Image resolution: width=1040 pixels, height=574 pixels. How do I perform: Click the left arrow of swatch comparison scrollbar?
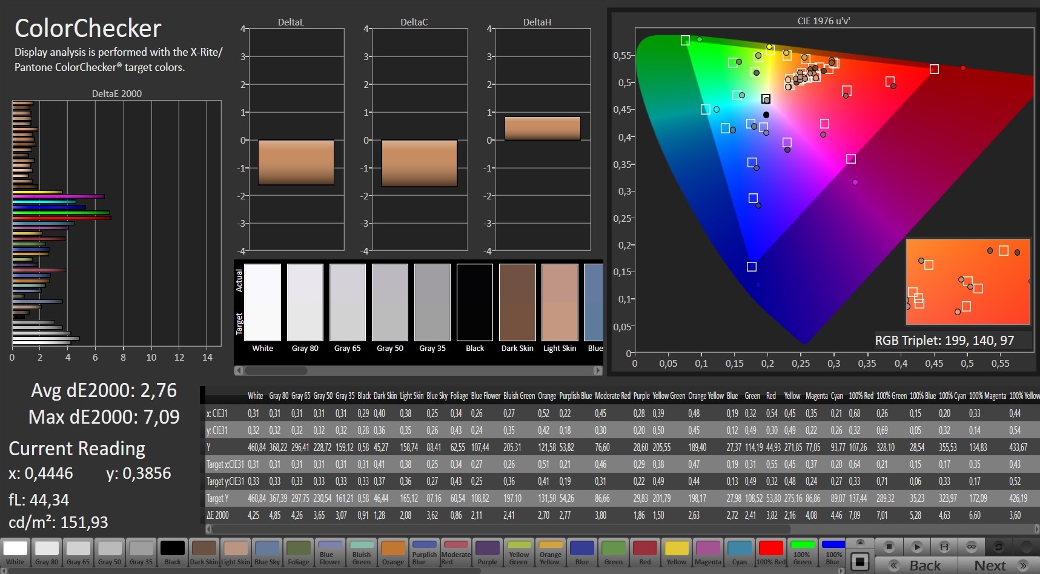[x=239, y=370]
